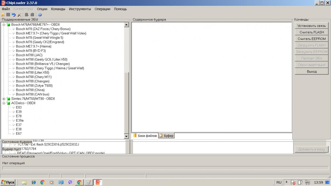The width and height of the screenshot is (331, 186).
Task: Select Bosch M78 (Geely CK2/Emgrand)
Action: (x=40, y=42)
